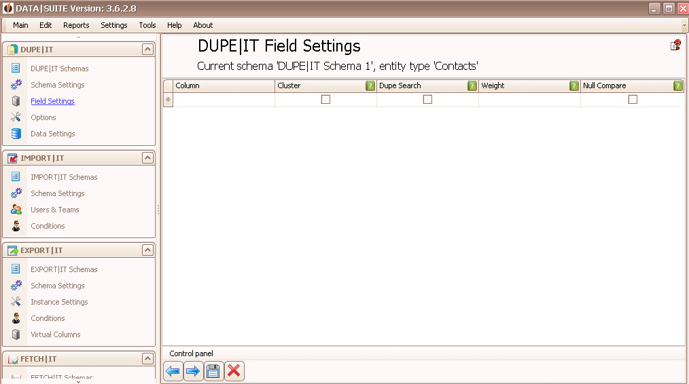Click the EXPORT|IT Schema Settings gears icon

pos(16,285)
